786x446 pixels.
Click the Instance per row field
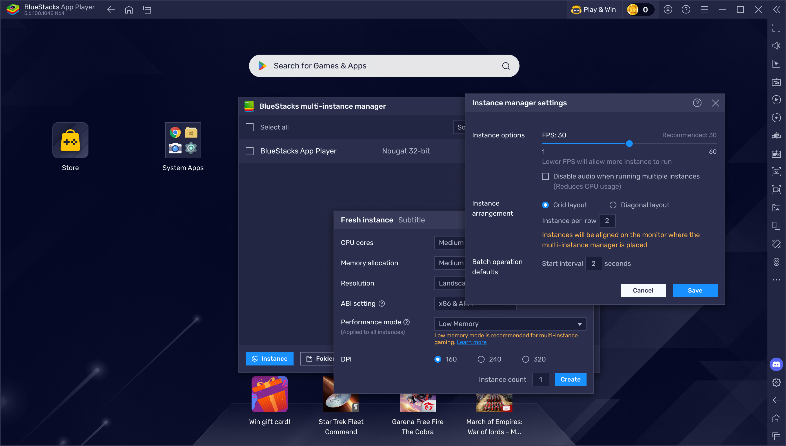tap(607, 221)
